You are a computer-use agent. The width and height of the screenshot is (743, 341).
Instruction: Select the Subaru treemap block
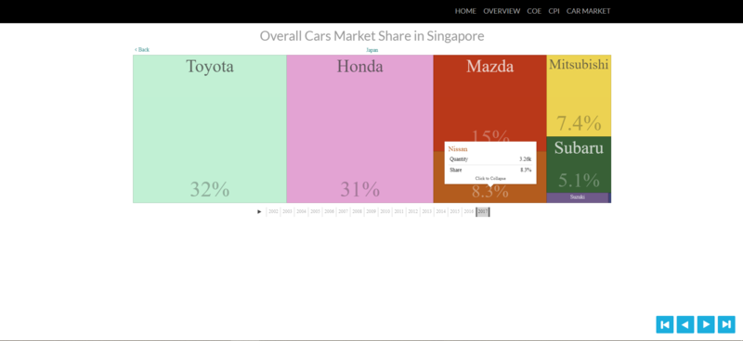pos(579,165)
